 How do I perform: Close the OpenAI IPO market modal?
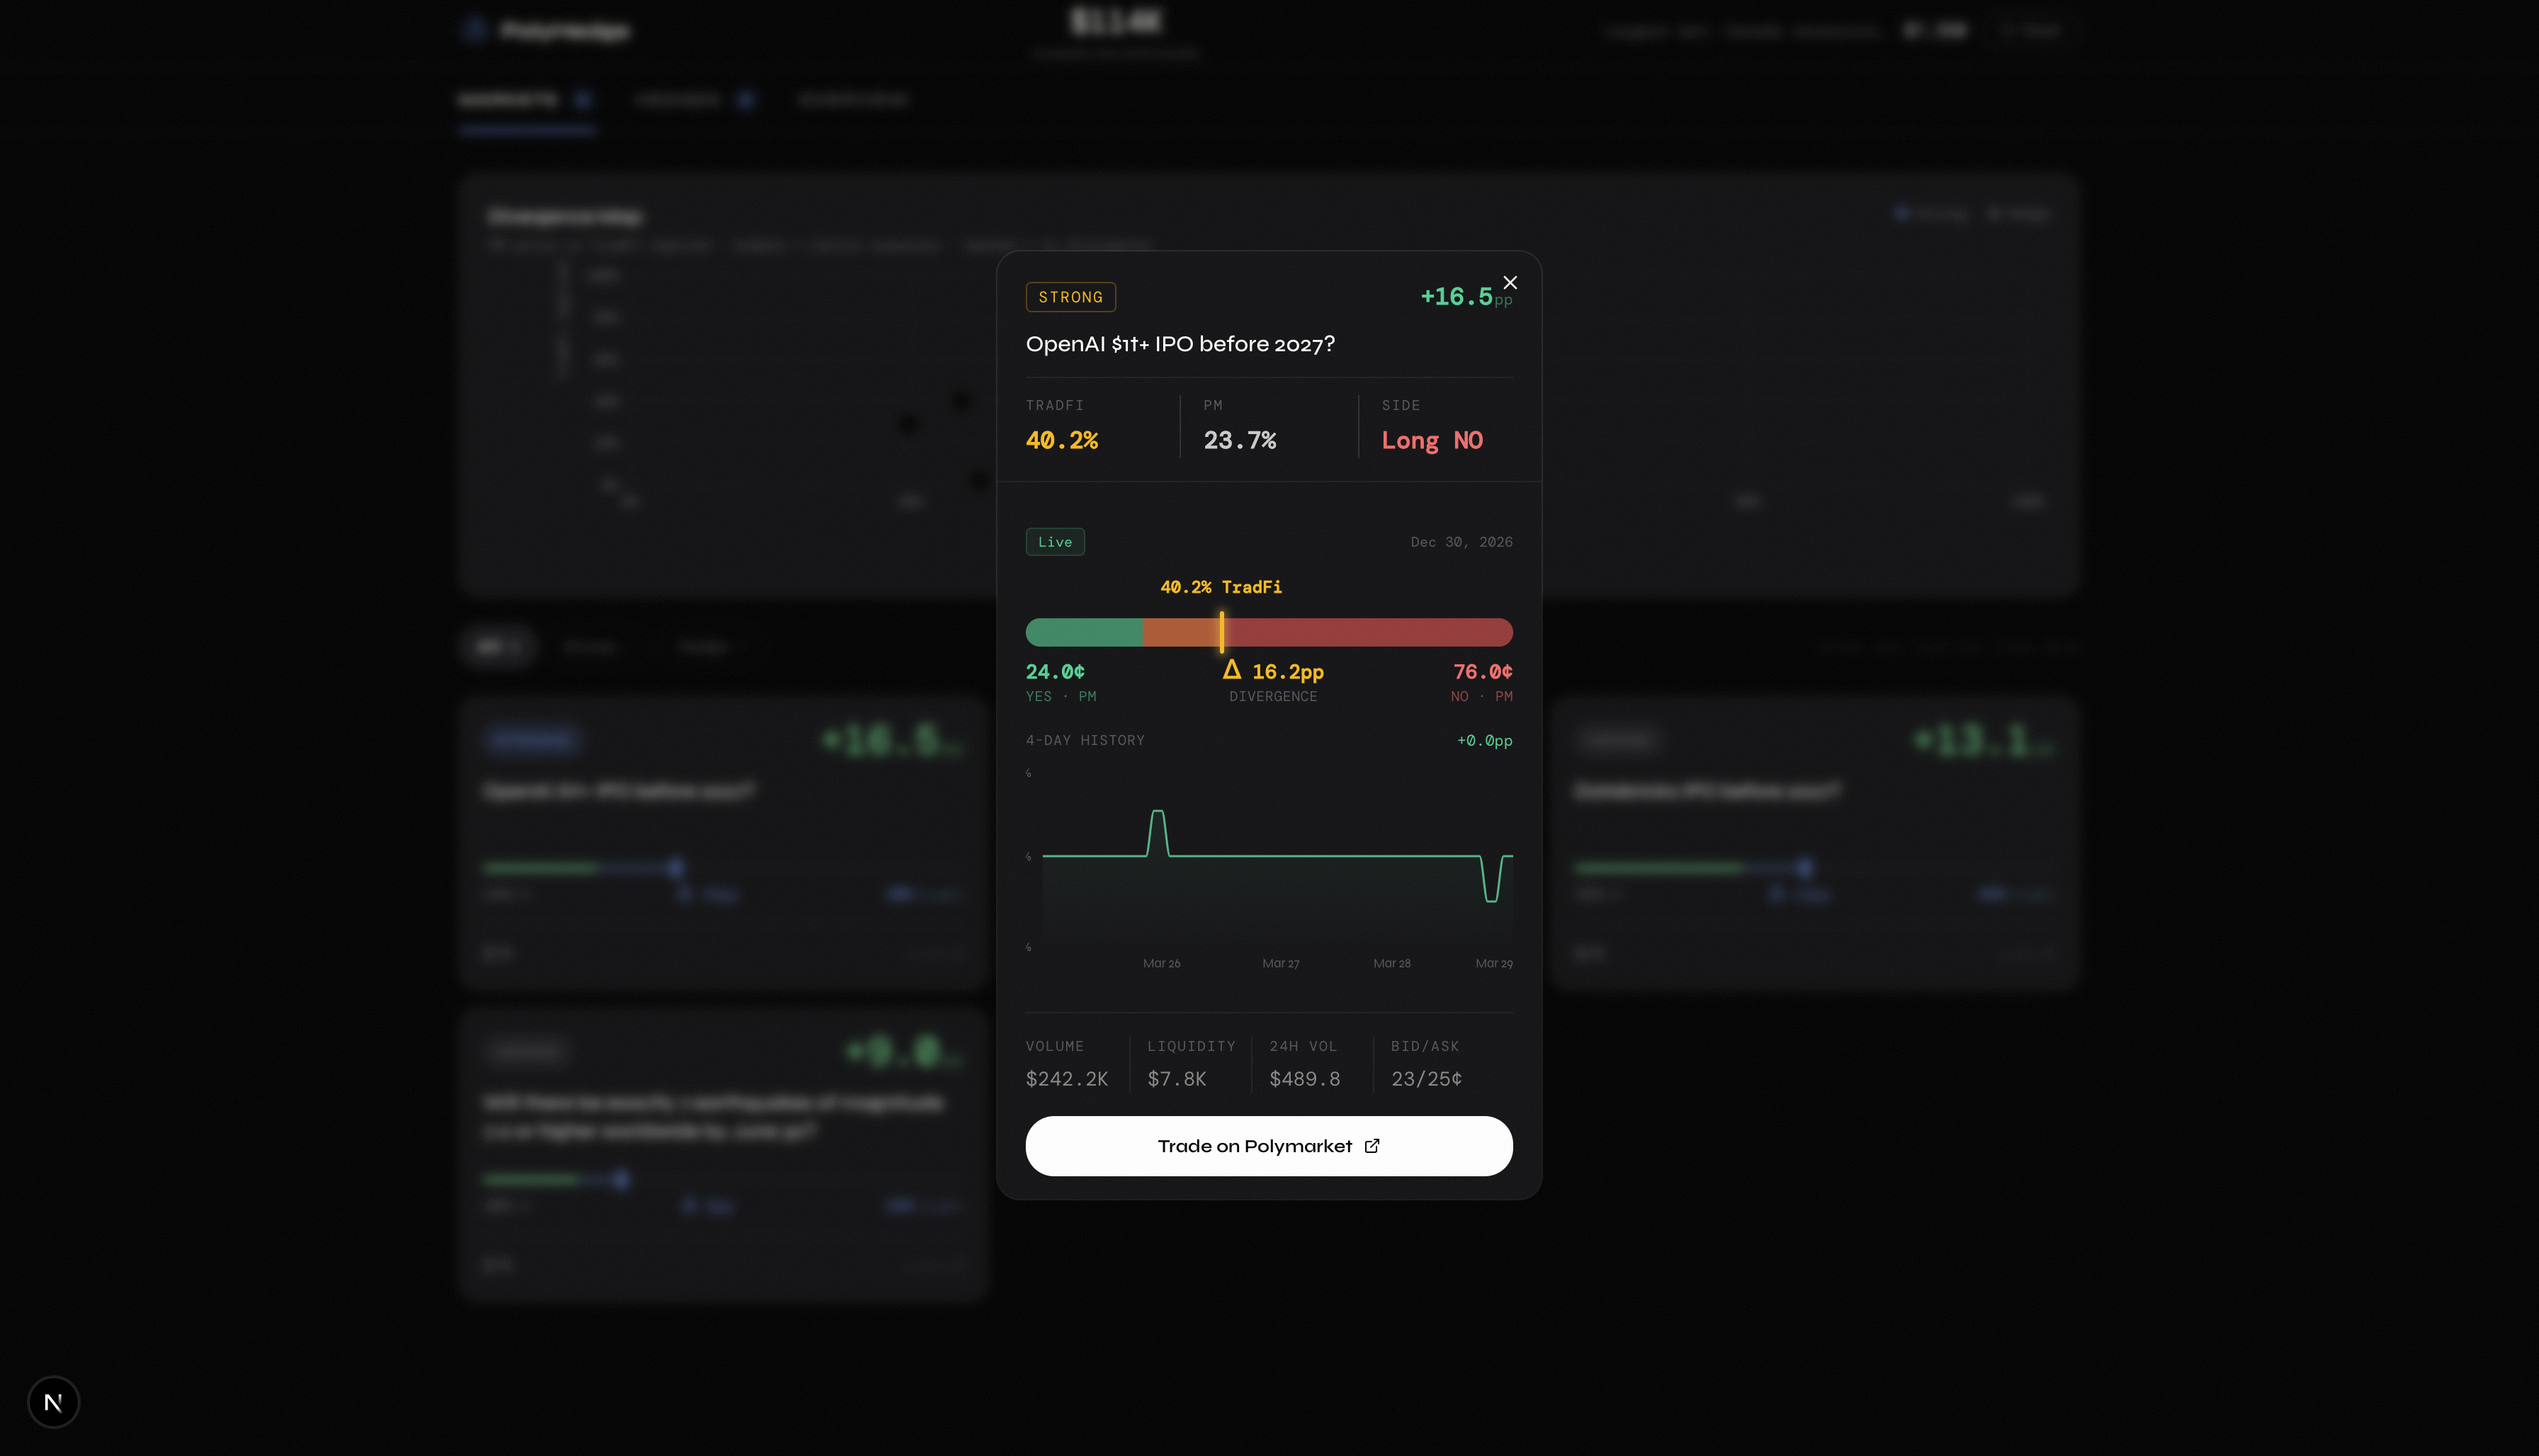1510,283
